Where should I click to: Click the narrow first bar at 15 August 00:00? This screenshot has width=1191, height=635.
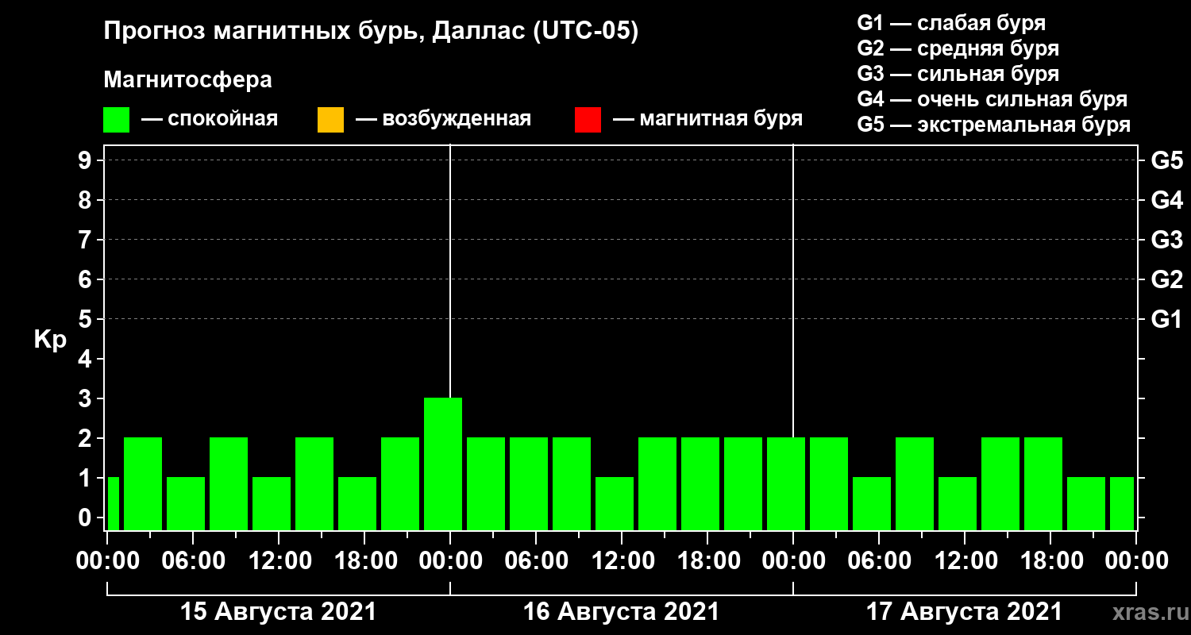pyautogui.click(x=113, y=503)
